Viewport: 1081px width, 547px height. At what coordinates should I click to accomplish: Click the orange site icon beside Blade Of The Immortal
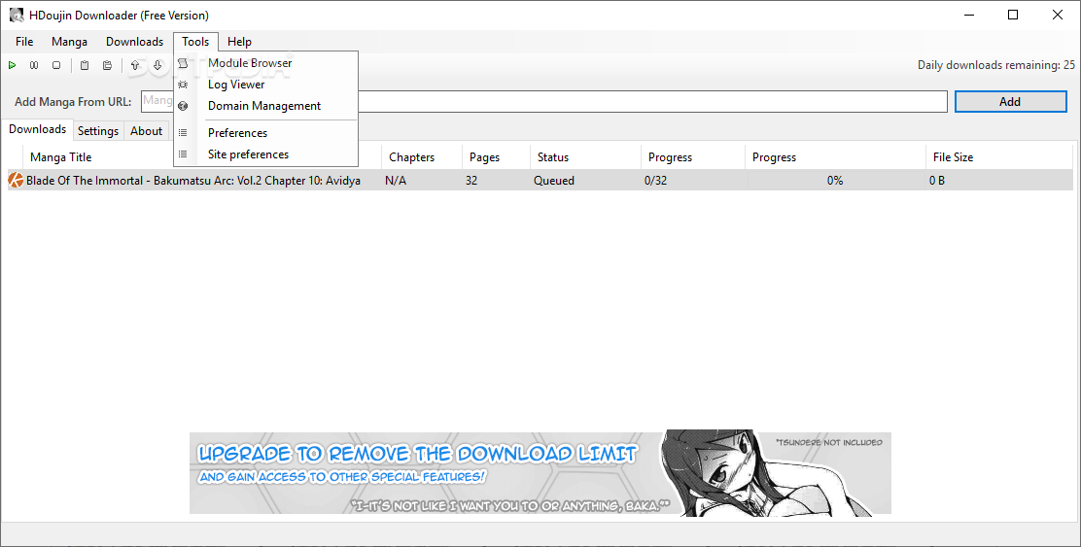[16, 181]
